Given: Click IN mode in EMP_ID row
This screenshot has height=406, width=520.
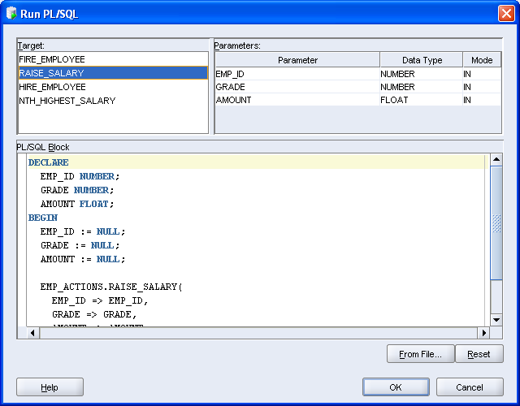Looking at the screenshot, I should (x=482, y=74).
